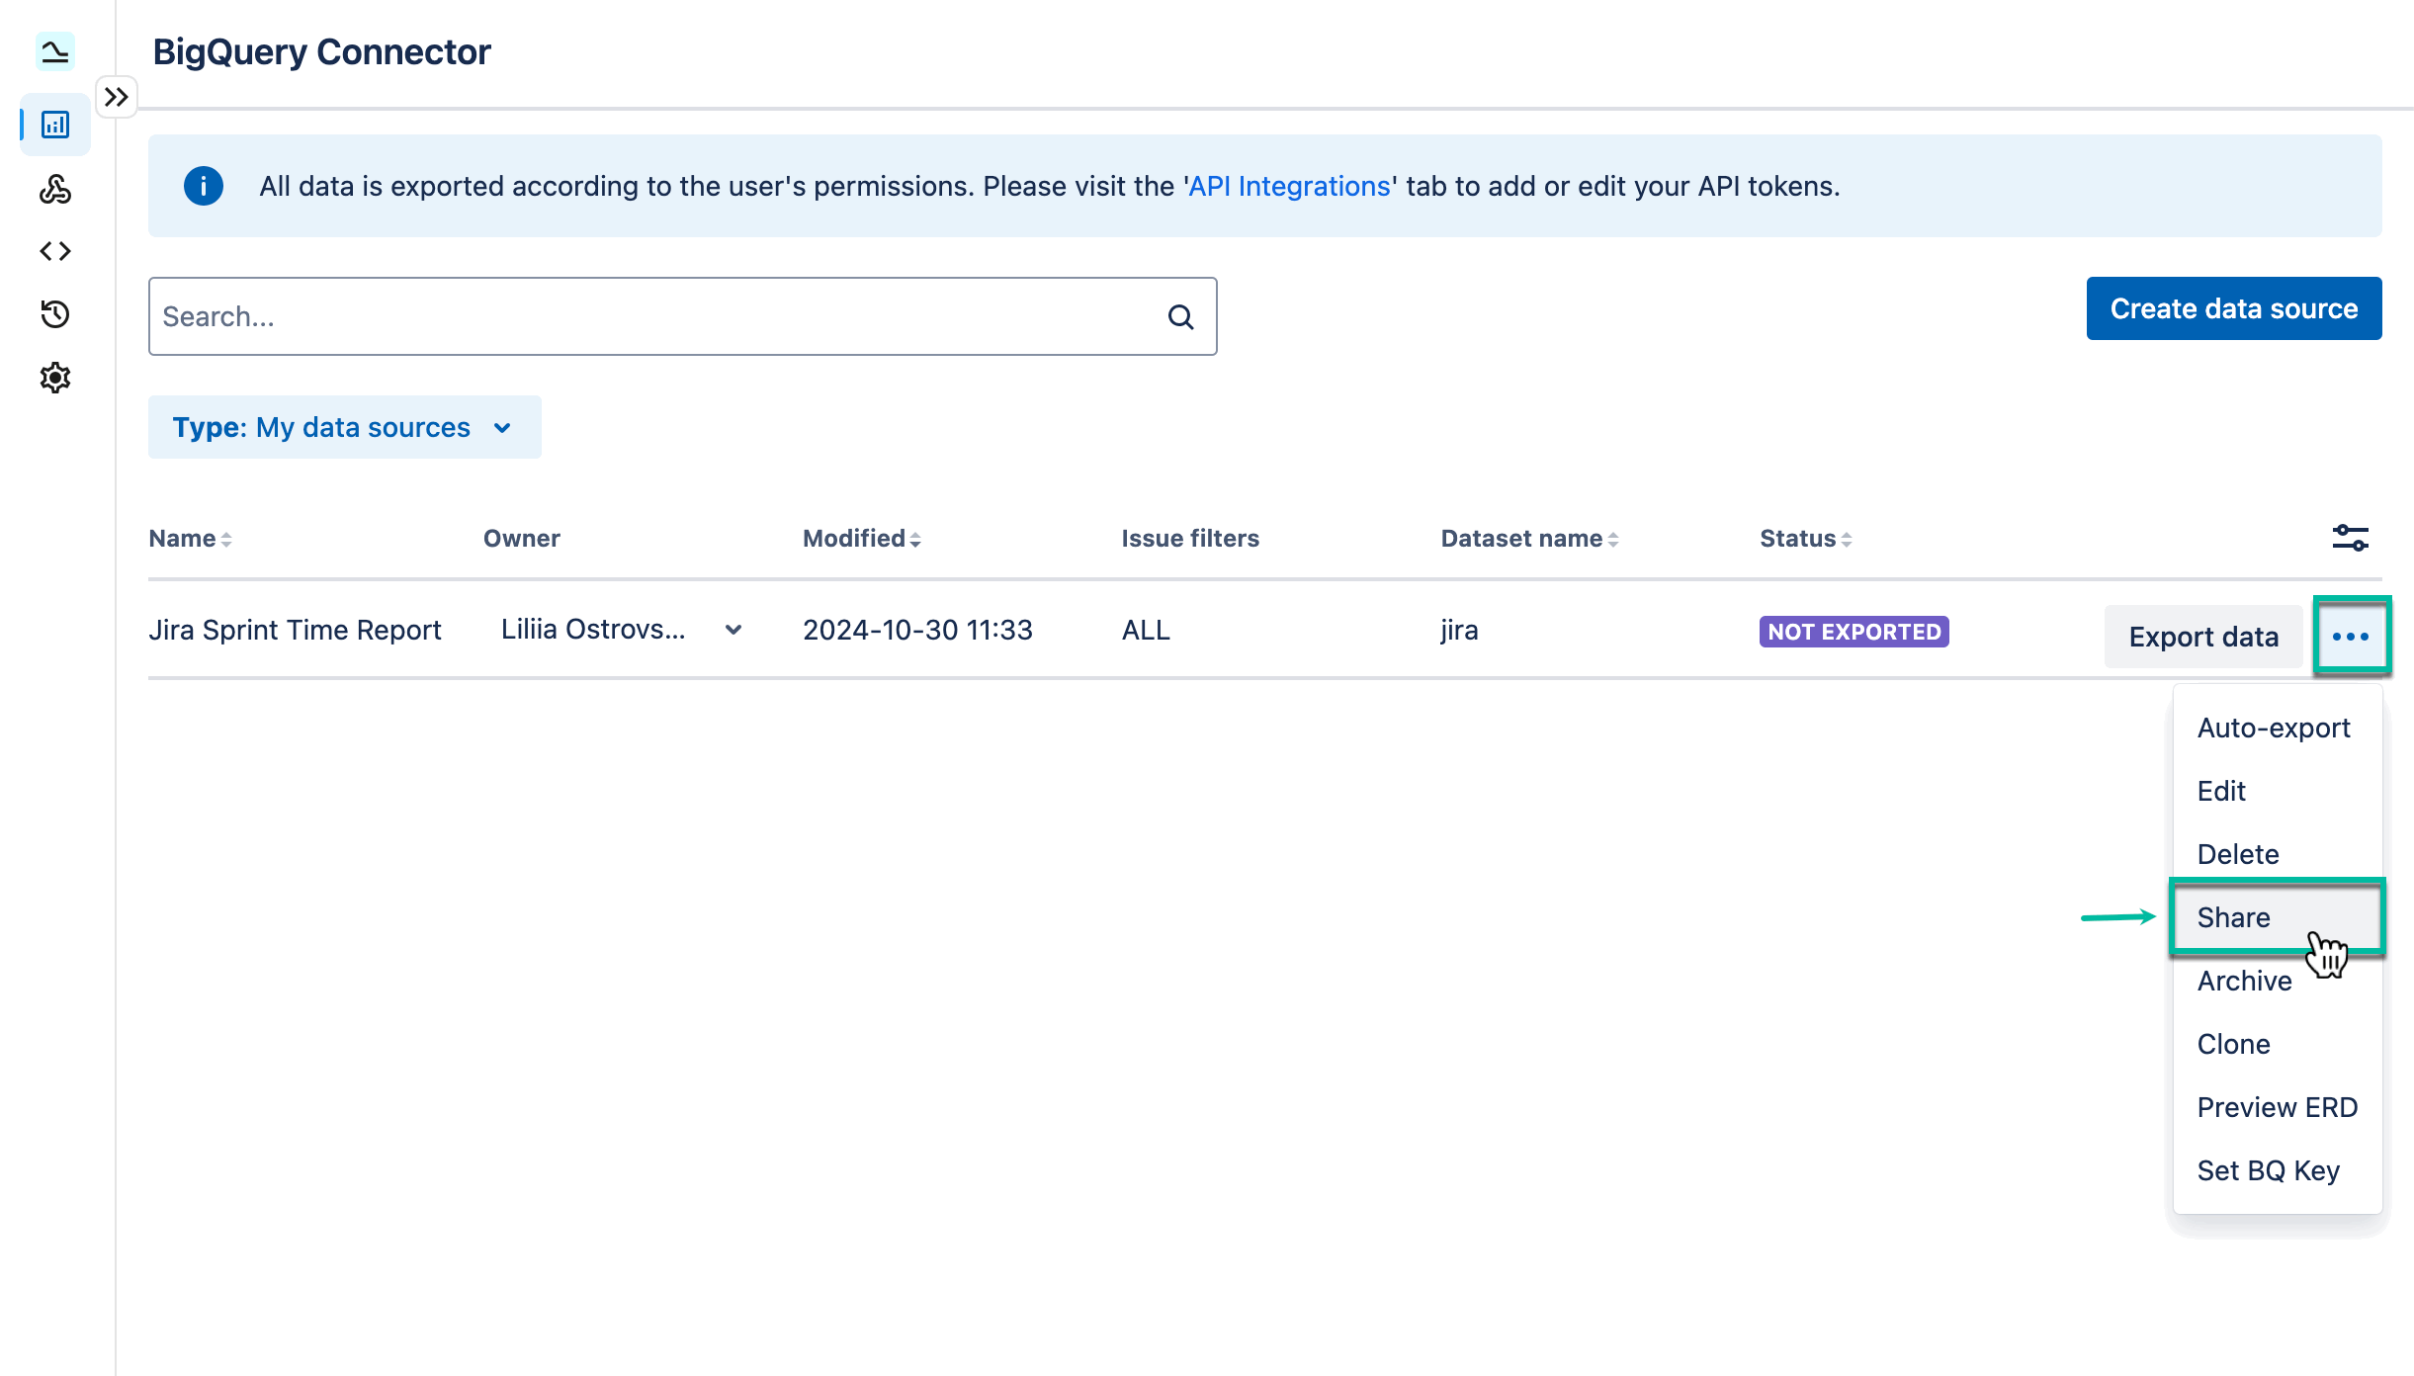The image size is (2414, 1376).
Task: Toggle sorting on the Status column
Action: 1846,539
